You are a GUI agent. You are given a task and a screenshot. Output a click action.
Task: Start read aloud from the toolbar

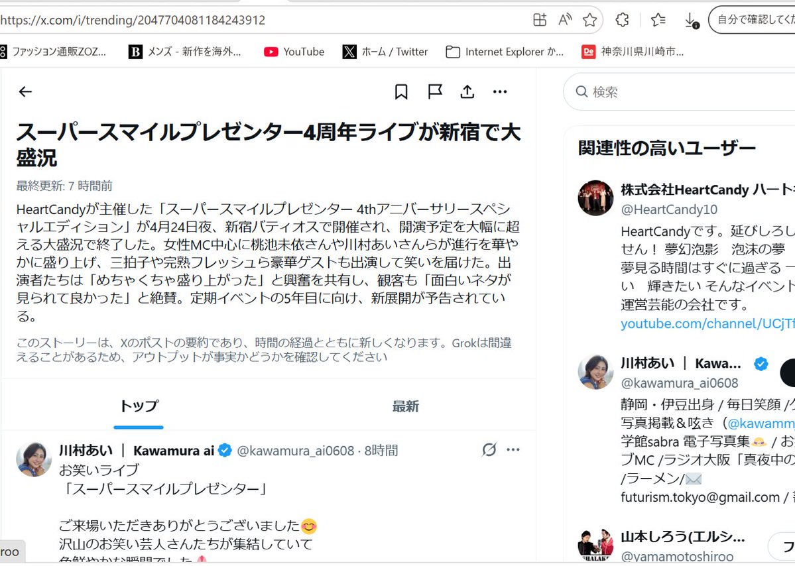click(564, 21)
